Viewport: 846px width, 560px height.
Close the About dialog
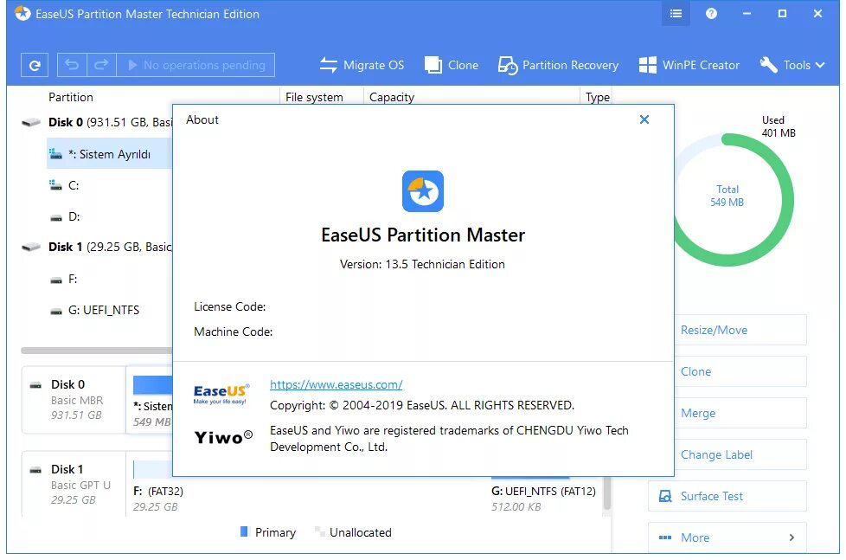(644, 119)
